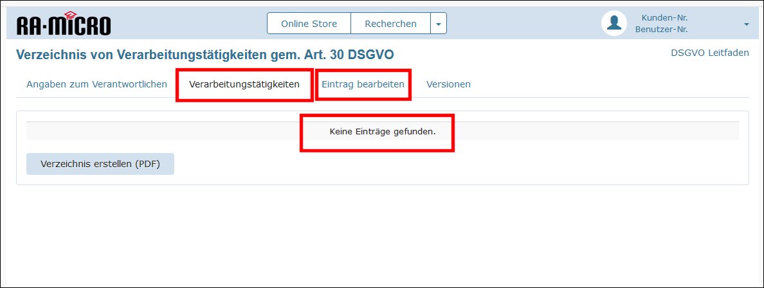The height and width of the screenshot is (288, 764).
Task: Click the Verzeichnis von Verarbeitungstätigkeiten page heading
Action: [x=129, y=55]
